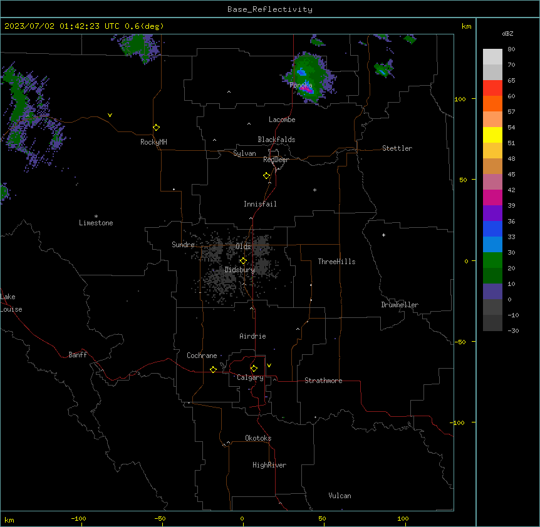Viewport: 540px width, 527px height.
Task: Click the asterisk marker east of Innisfail
Action: pos(314,190)
